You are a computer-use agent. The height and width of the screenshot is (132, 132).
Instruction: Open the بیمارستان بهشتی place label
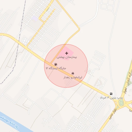(67, 57)
